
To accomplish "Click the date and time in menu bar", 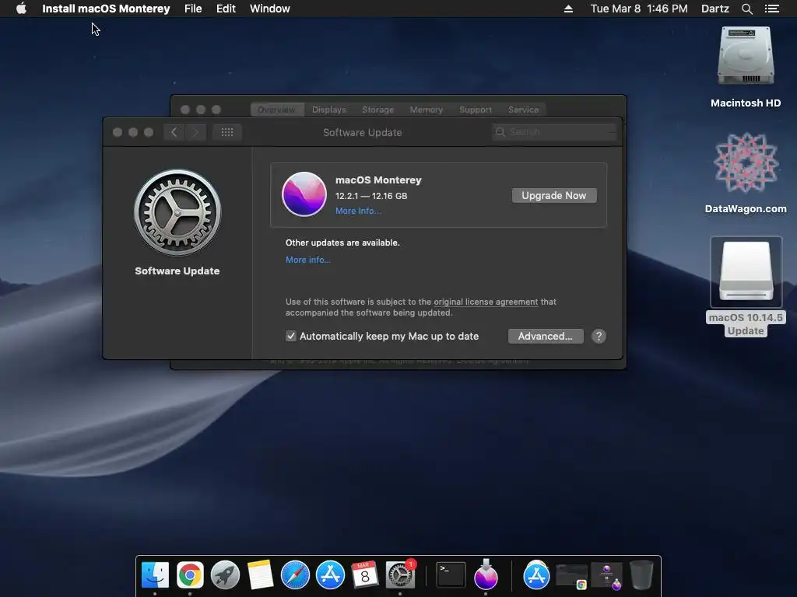I will [639, 9].
